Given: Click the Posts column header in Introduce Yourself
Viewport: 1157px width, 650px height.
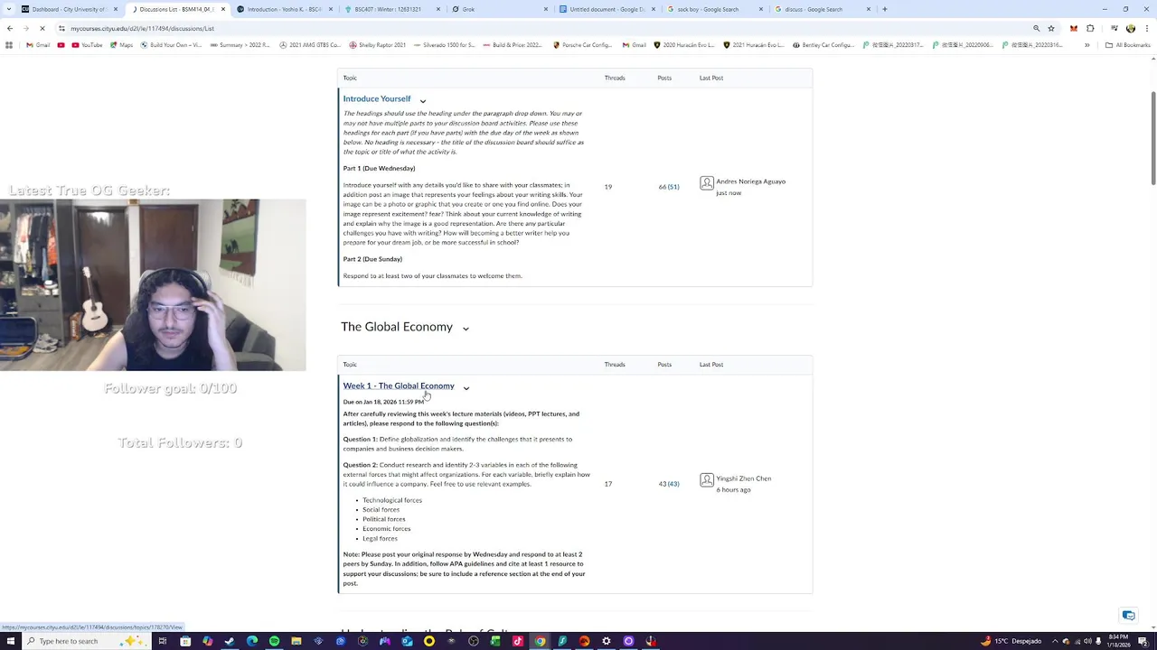Looking at the screenshot, I should [664, 78].
